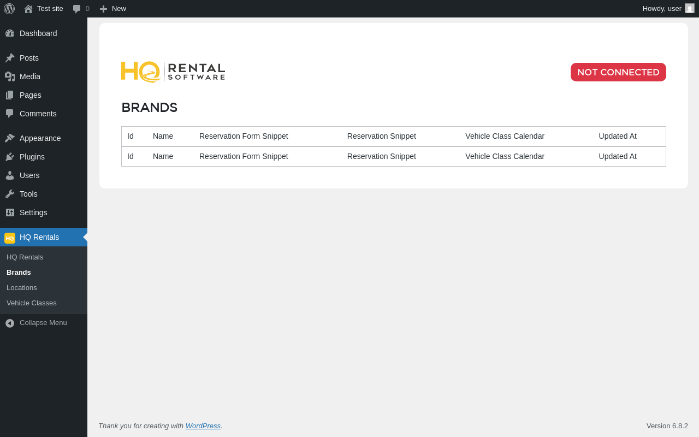The height and width of the screenshot is (437, 699).
Task: Open the Tools menu
Action: (44, 194)
